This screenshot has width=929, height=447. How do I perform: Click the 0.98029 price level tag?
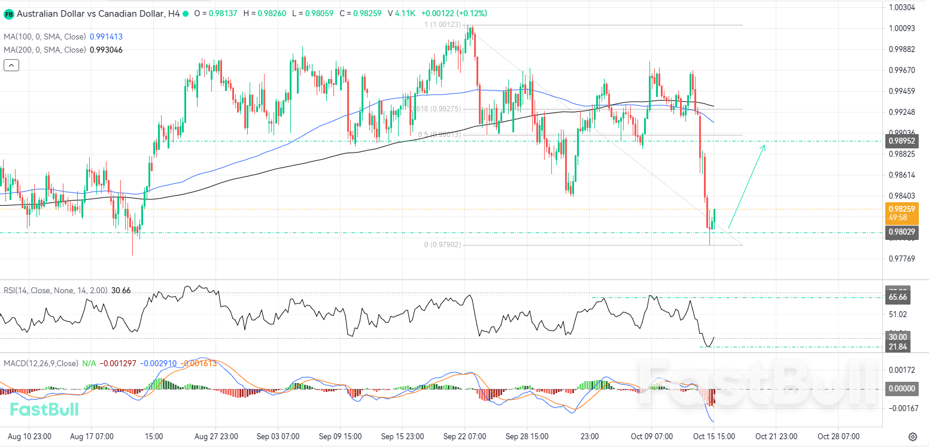(901, 232)
